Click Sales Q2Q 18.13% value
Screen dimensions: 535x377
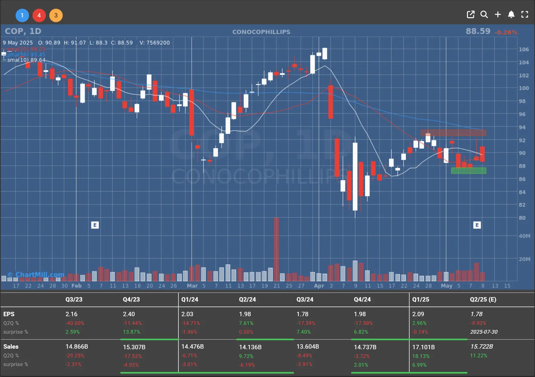tap(421, 356)
